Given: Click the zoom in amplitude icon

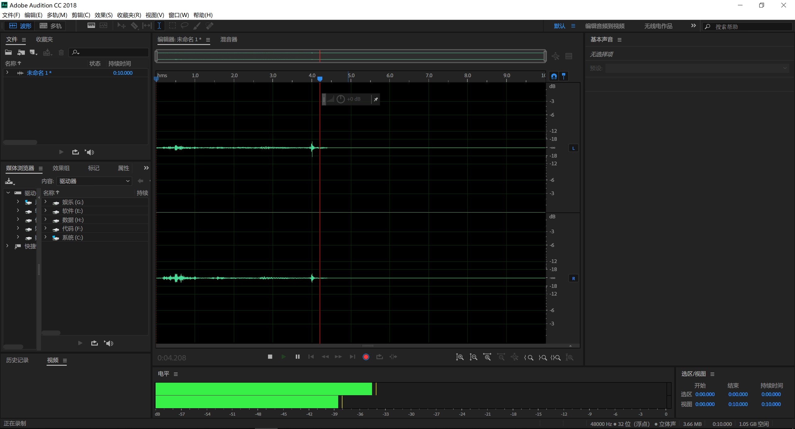Looking at the screenshot, I should pos(460,357).
